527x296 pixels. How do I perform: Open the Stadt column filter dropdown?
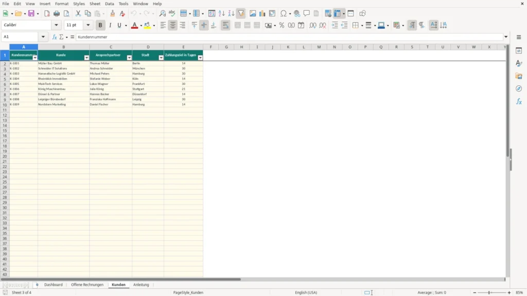point(161,58)
